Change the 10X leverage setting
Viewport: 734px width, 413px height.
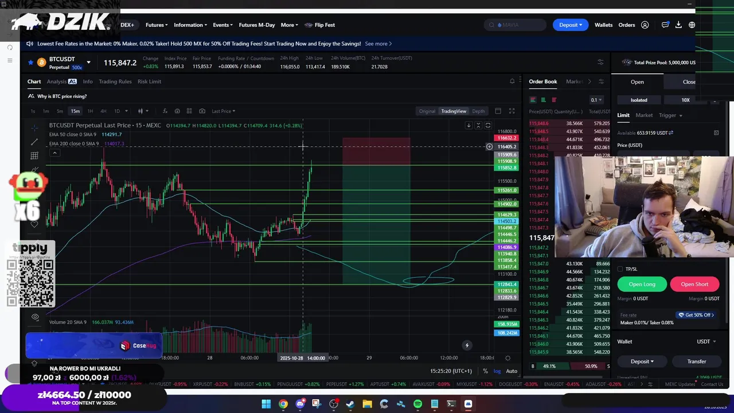[685, 100]
